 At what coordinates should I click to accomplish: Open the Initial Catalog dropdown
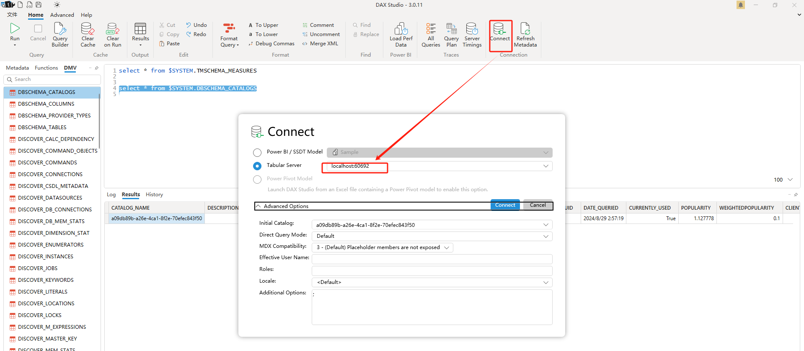545,225
